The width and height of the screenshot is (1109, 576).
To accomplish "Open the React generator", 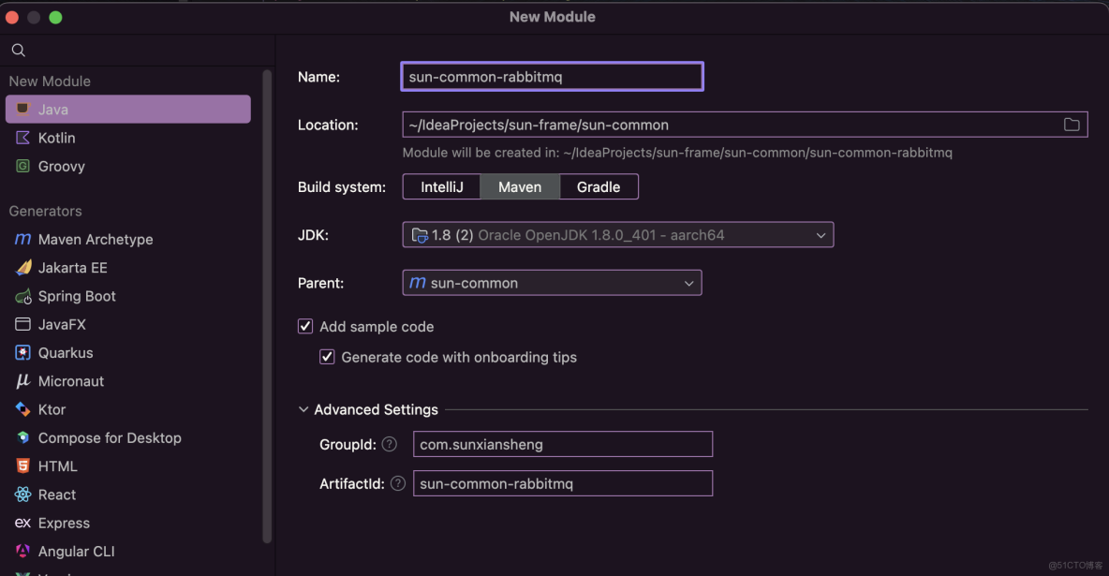I will click(x=22, y=494).
